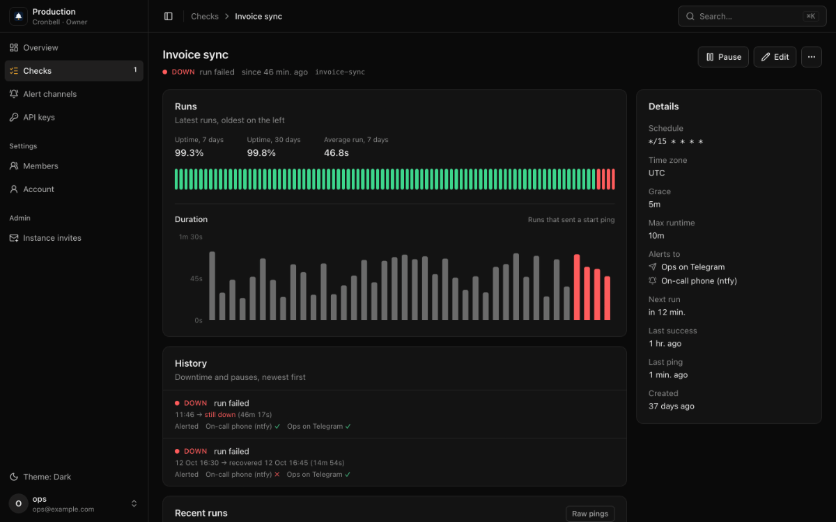
Task: Click the 12 Oct 16:30 recovered history entry
Action: click(394, 462)
